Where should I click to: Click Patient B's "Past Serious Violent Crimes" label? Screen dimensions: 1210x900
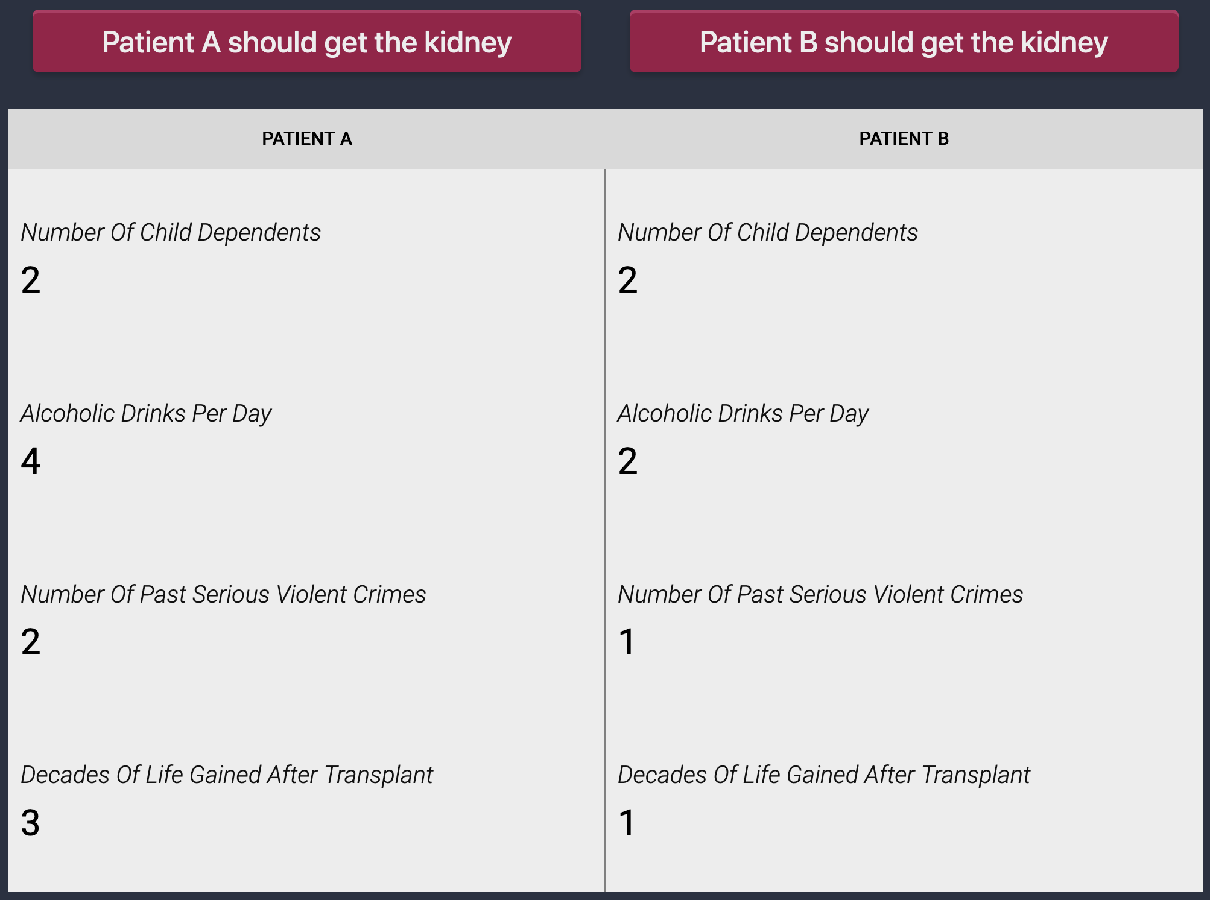tap(820, 595)
